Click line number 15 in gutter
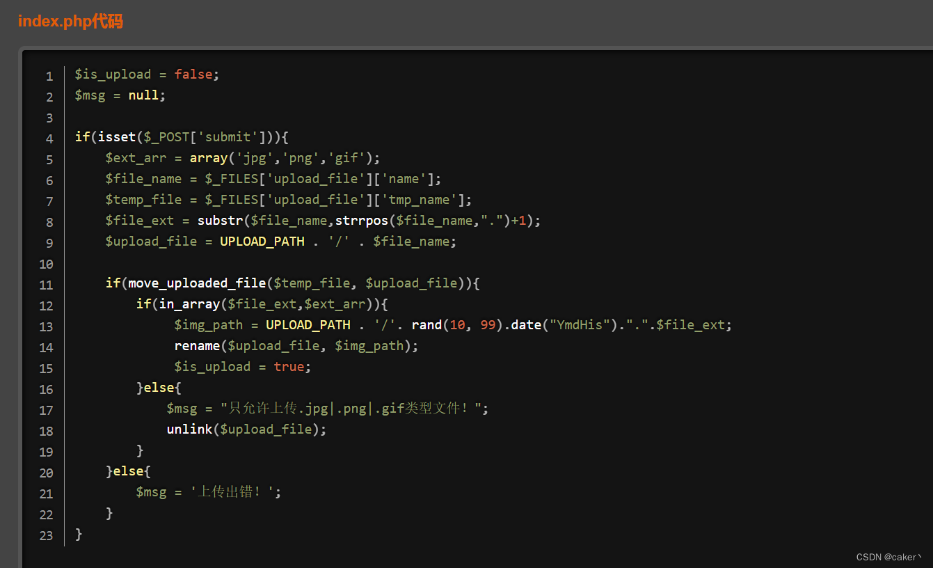 (x=47, y=368)
